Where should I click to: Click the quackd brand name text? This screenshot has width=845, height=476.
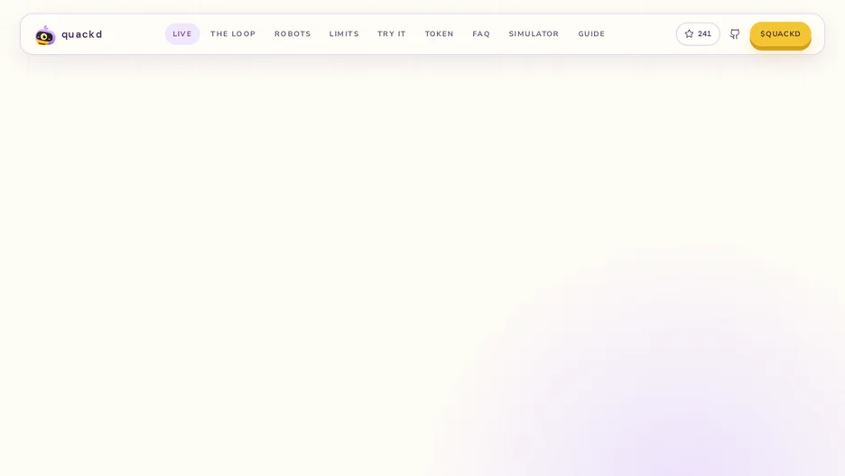[82, 34]
